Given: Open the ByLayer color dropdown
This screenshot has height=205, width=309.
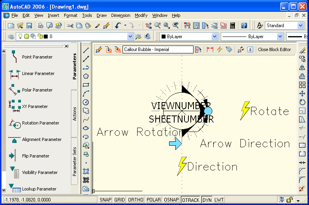Looking at the screenshot, I should coord(214,37).
